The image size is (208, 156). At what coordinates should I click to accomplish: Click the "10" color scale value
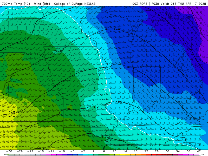pos(115,151)
